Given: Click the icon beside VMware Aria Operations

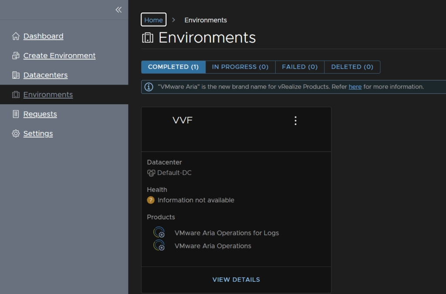Looking at the screenshot, I should 159,246.
